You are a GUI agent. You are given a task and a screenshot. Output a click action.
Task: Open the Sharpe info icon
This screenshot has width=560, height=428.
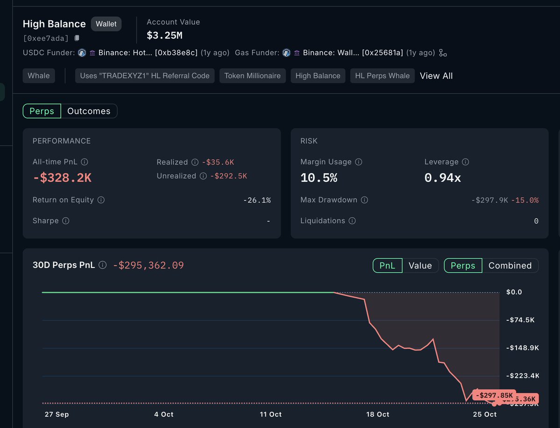tap(66, 221)
